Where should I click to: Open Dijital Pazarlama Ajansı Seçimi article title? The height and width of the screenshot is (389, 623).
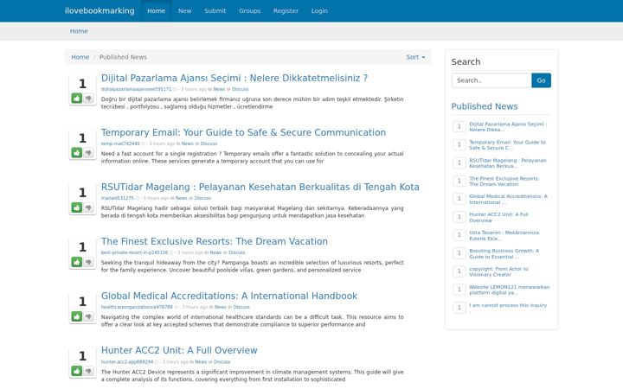click(x=234, y=78)
